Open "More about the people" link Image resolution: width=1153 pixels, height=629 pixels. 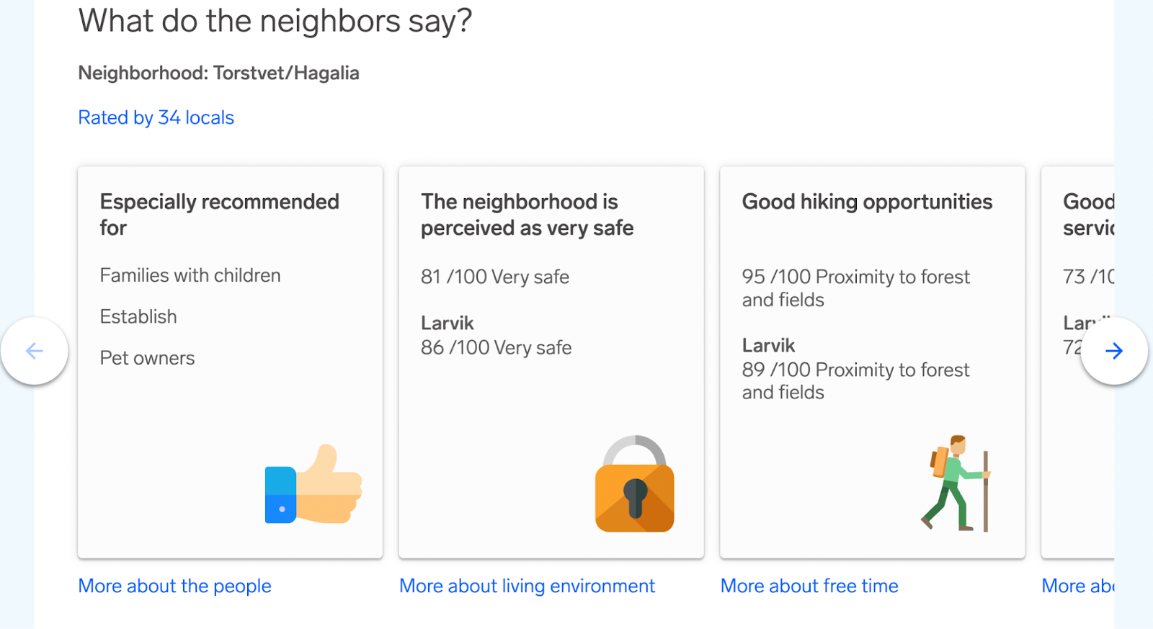pyautogui.click(x=174, y=586)
